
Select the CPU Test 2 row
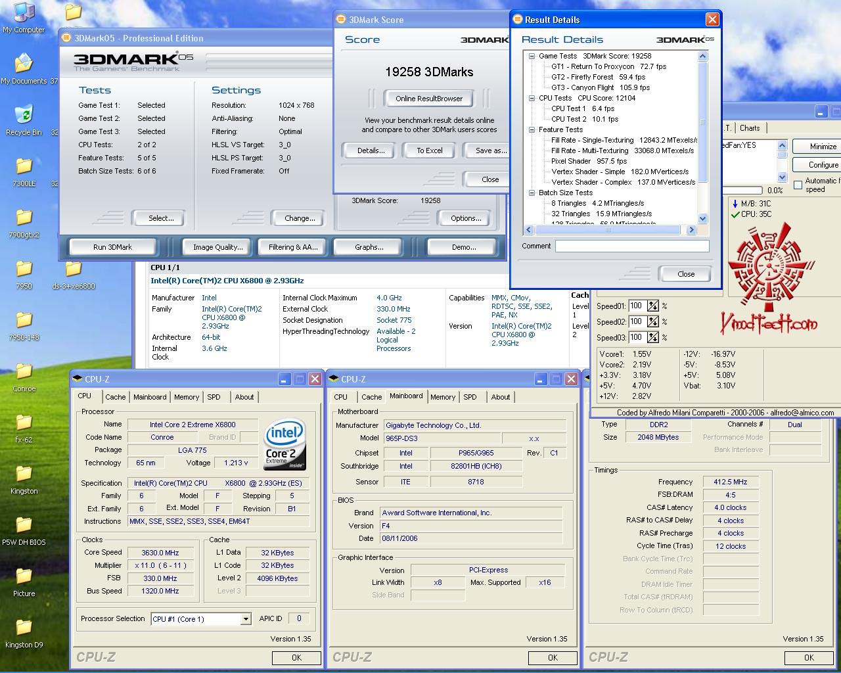(x=585, y=119)
